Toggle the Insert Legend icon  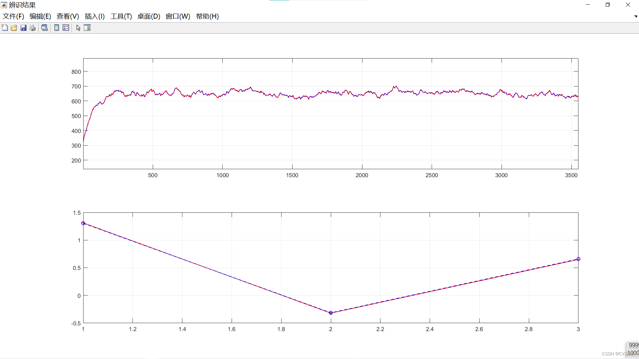(x=66, y=28)
